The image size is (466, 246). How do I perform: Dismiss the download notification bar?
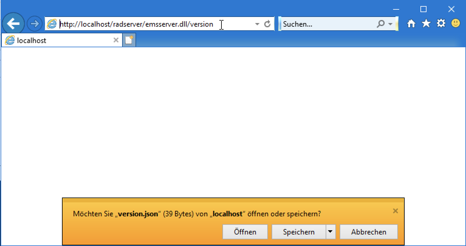click(x=395, y=211)
